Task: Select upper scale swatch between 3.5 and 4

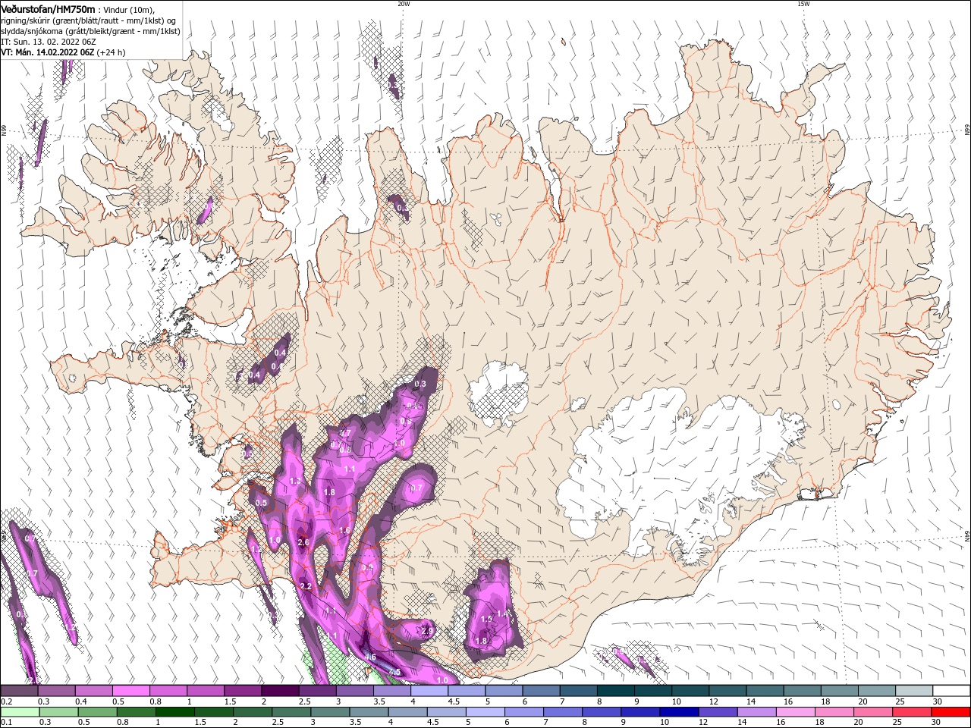Action: [391, 691]
